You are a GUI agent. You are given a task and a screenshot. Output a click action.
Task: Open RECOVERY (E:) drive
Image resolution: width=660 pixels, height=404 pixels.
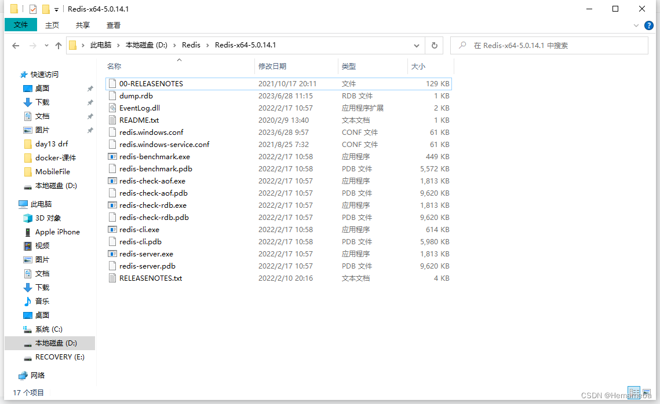click(60, 357)
